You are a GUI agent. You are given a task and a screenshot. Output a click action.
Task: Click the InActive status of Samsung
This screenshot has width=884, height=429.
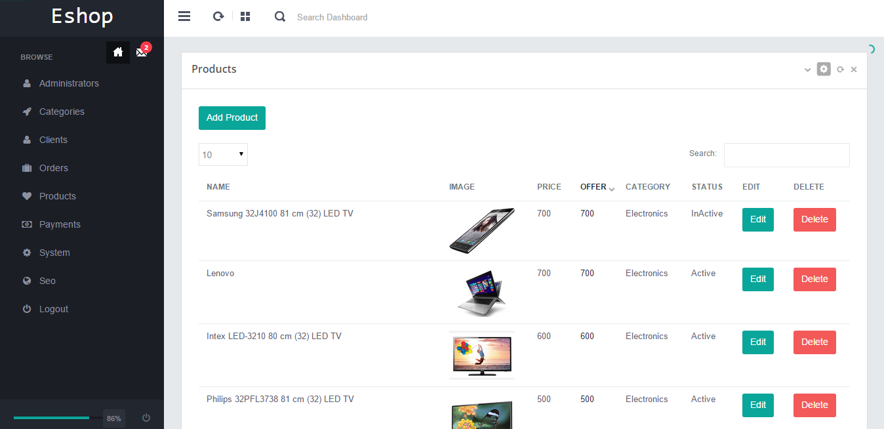[x=707, y=214]
